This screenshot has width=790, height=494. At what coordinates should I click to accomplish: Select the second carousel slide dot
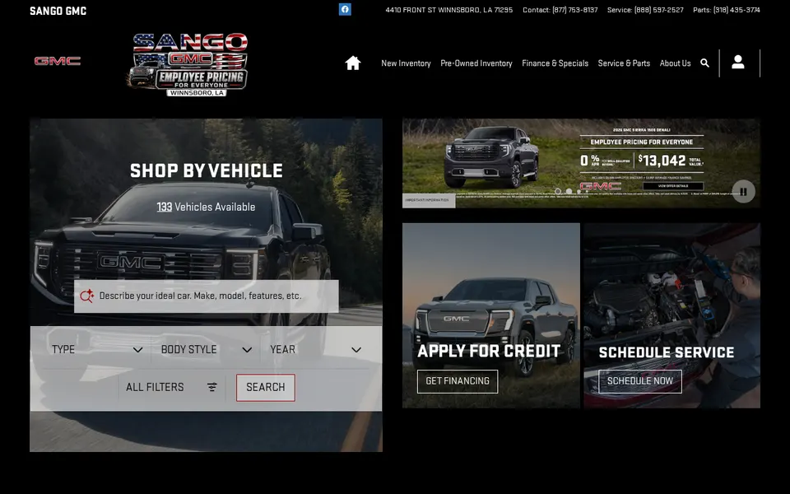569,192
